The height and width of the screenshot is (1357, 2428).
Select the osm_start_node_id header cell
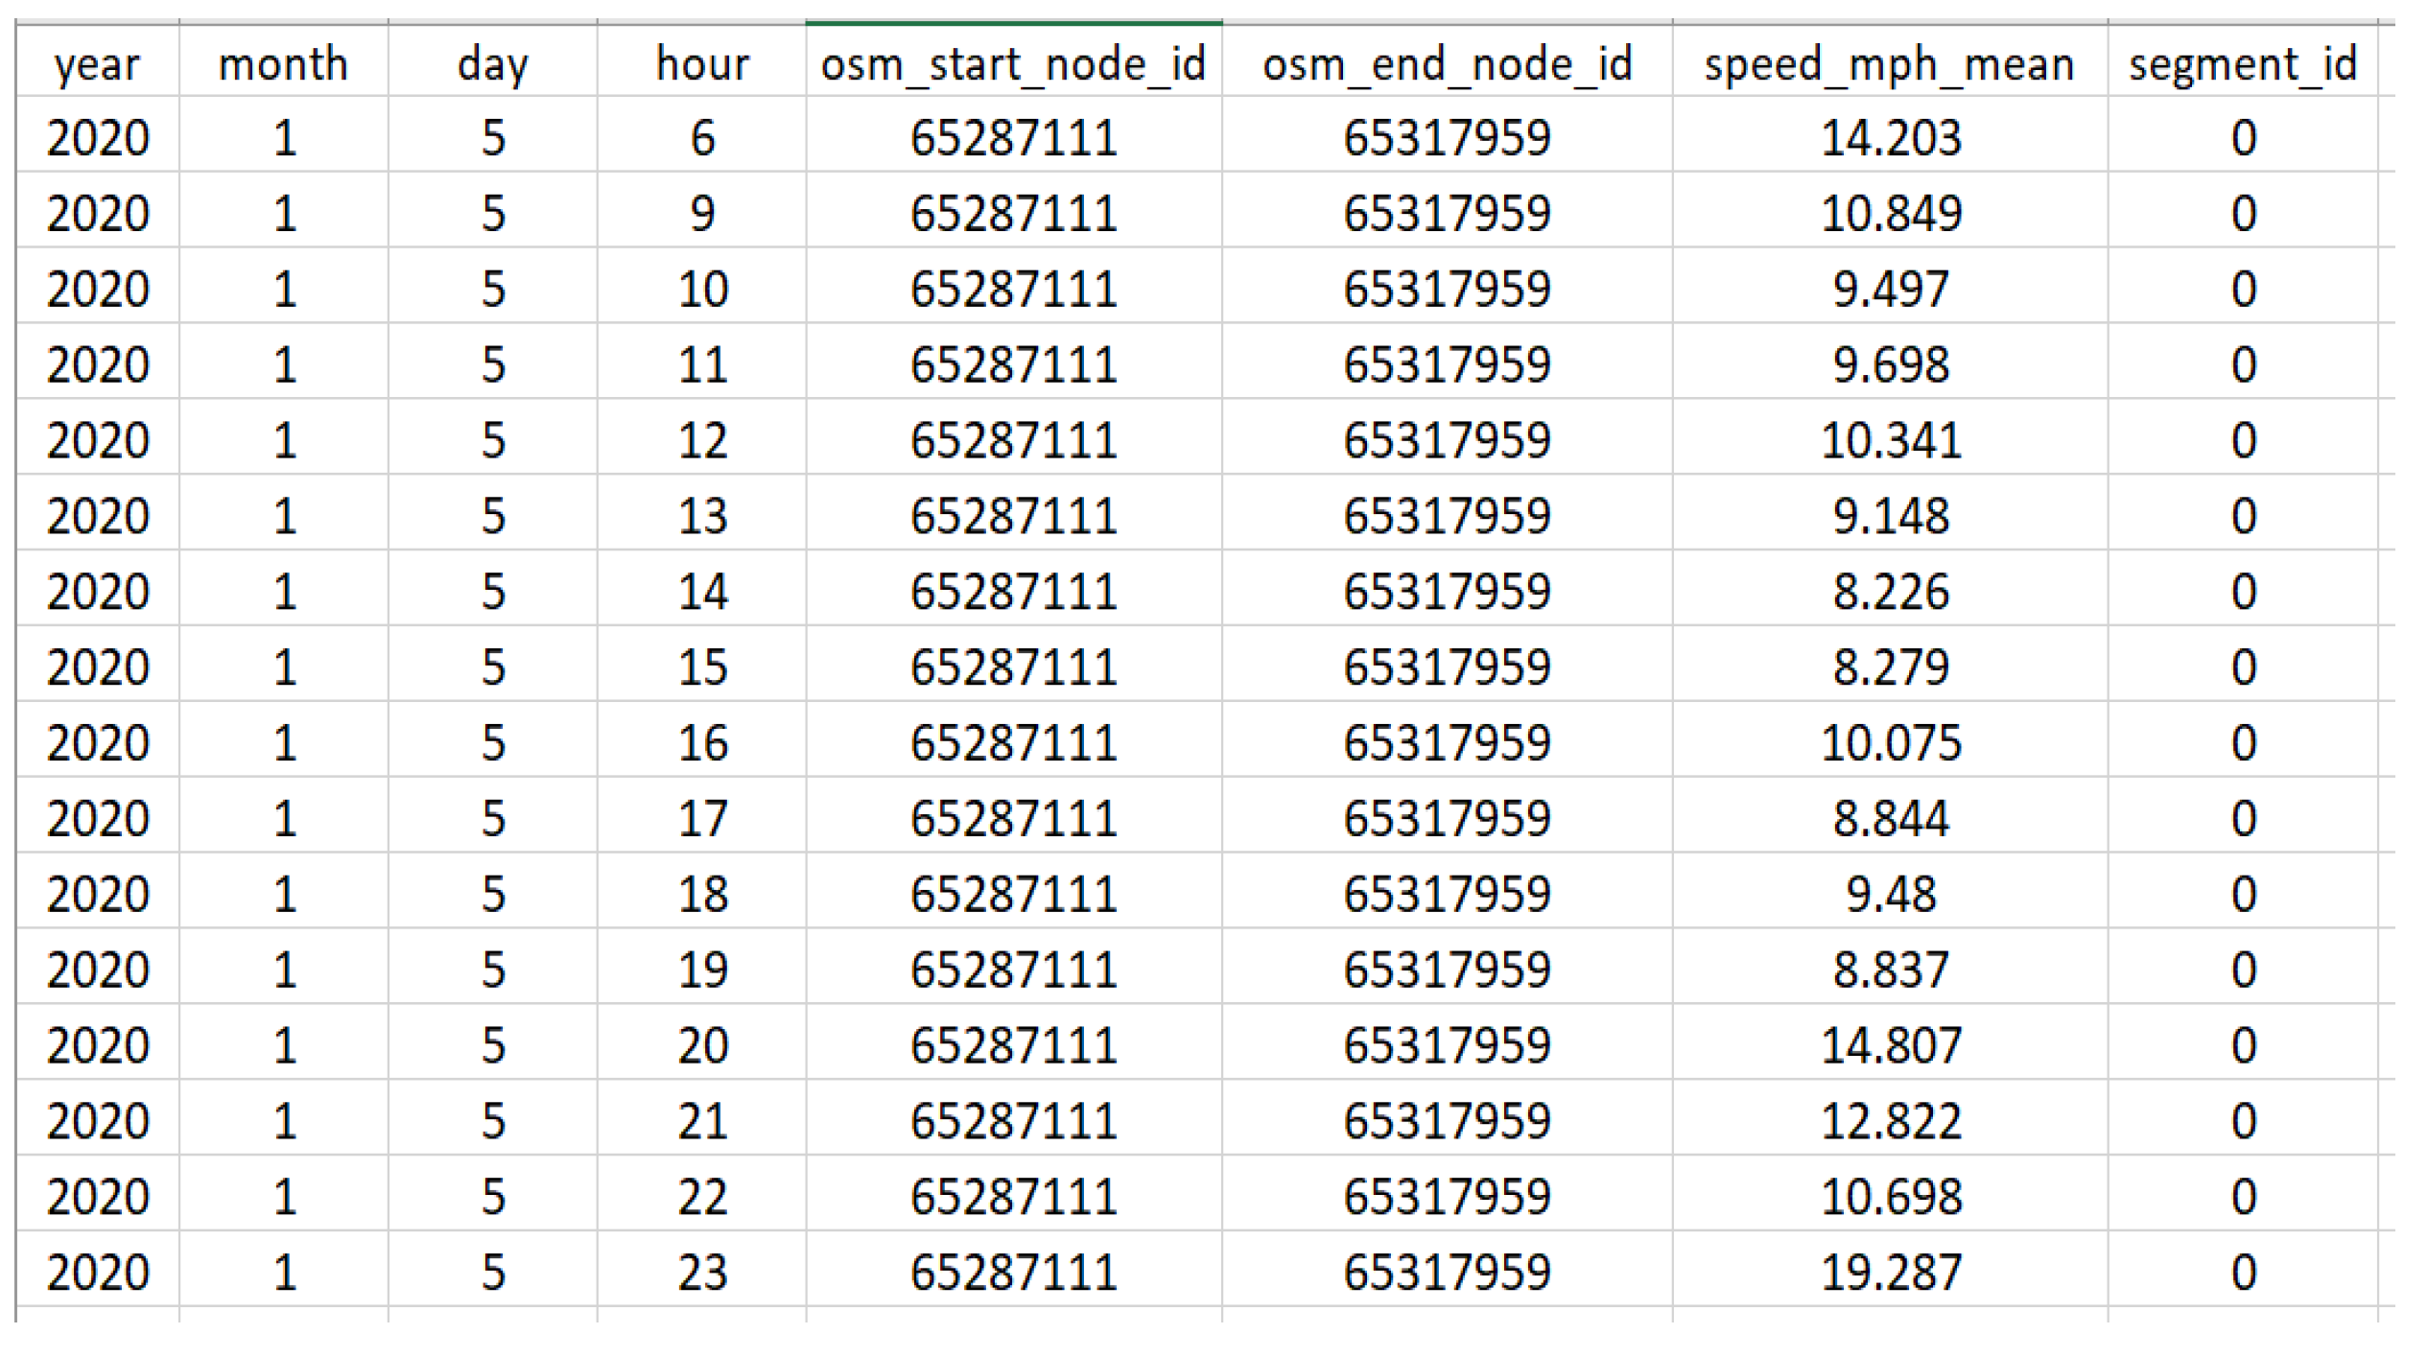(1013, 64)
